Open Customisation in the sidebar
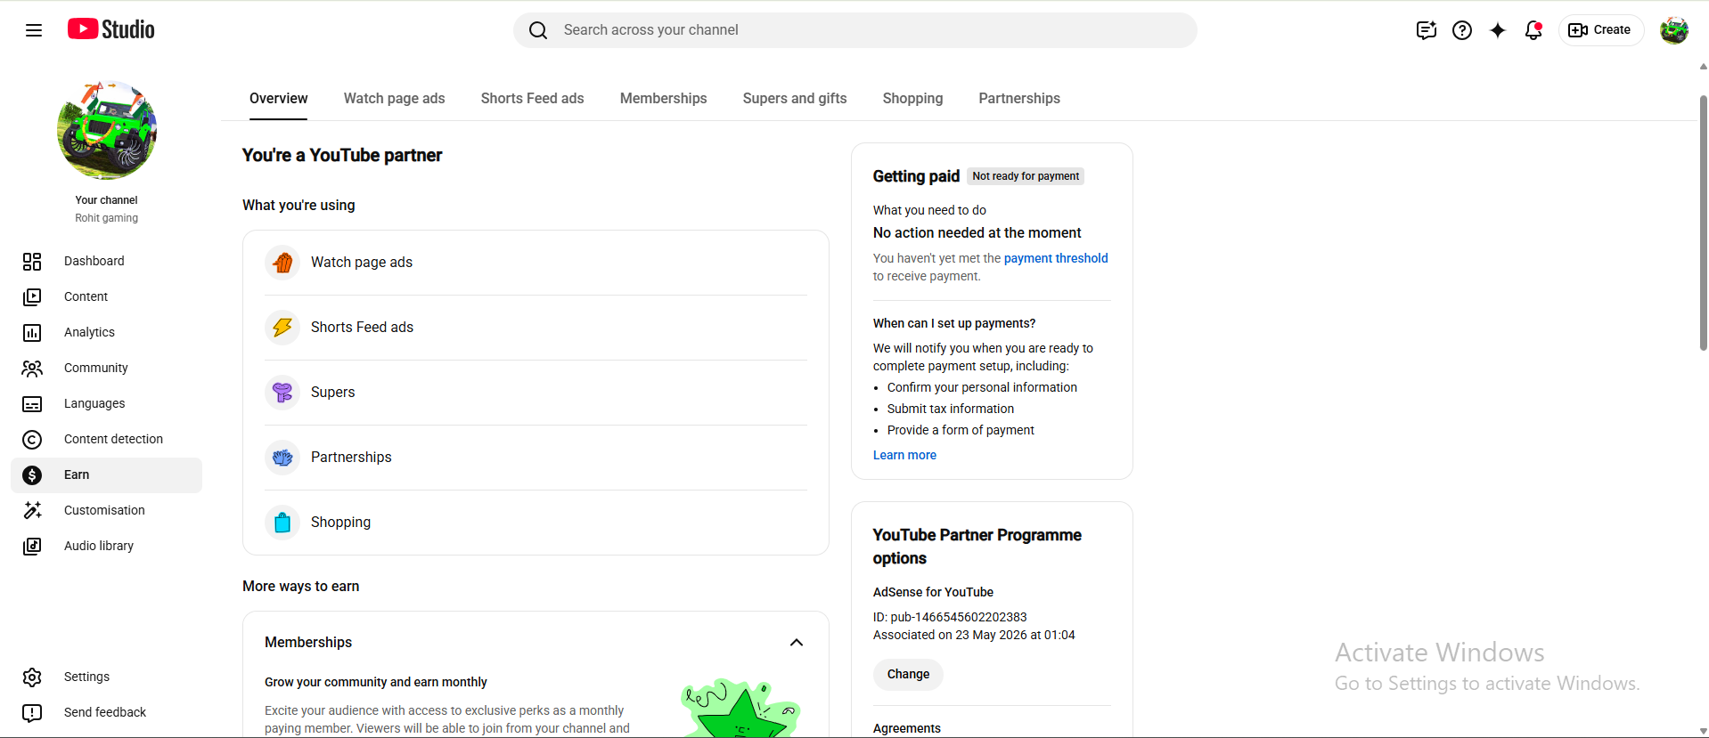The width and height of the screenshot is (1709, 738). coord(106,510)
